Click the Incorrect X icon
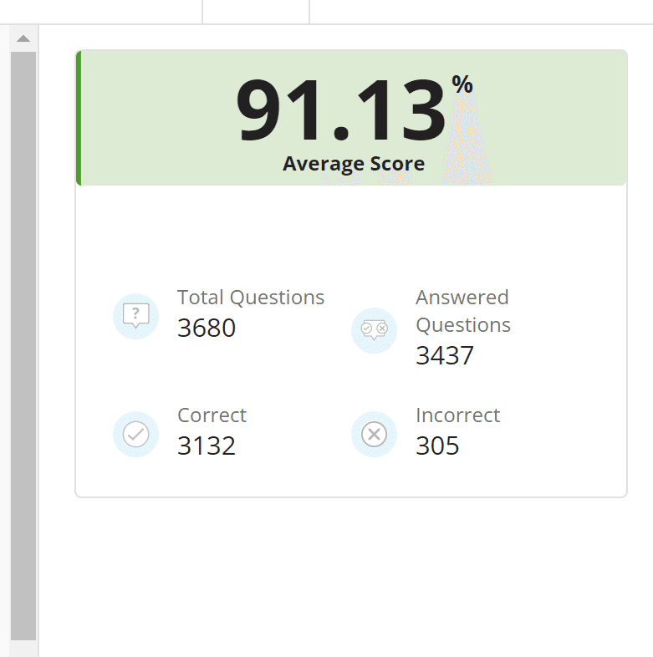Screen dimensions: 653x657 click(374, 434)
